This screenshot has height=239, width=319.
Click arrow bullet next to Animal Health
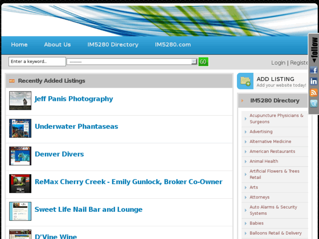246,161
